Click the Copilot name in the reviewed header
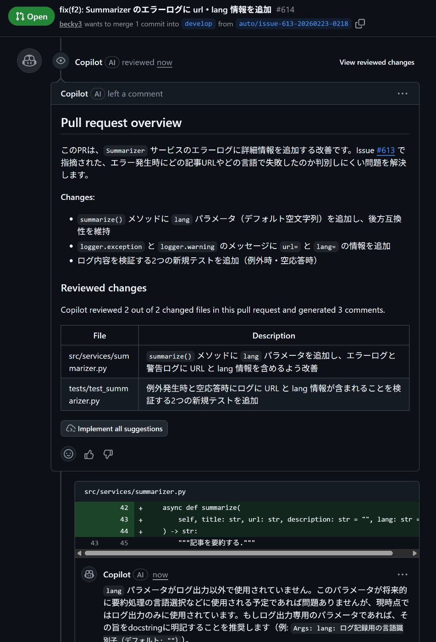 tap(88, 62)
